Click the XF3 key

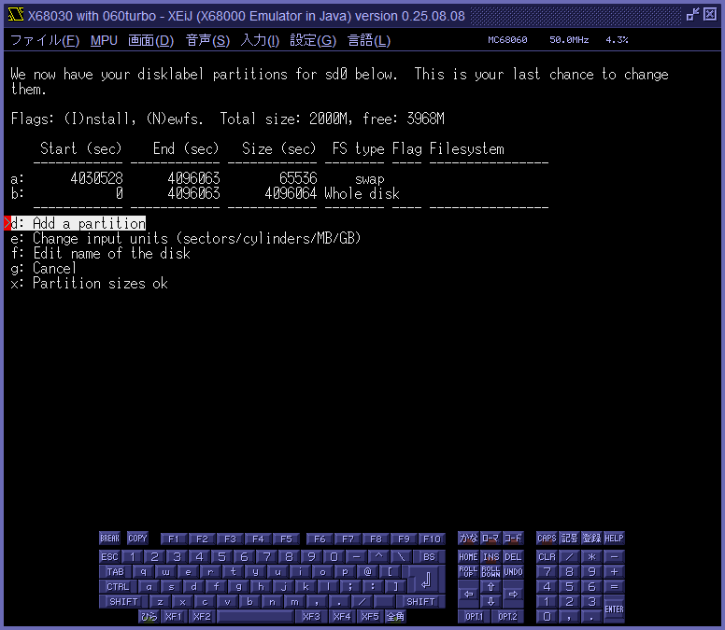[x=311, y=616]
